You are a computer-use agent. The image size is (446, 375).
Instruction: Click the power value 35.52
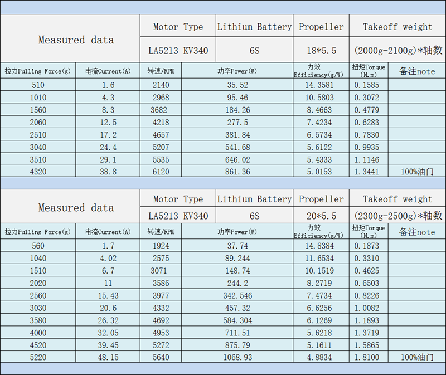(237, 85)
